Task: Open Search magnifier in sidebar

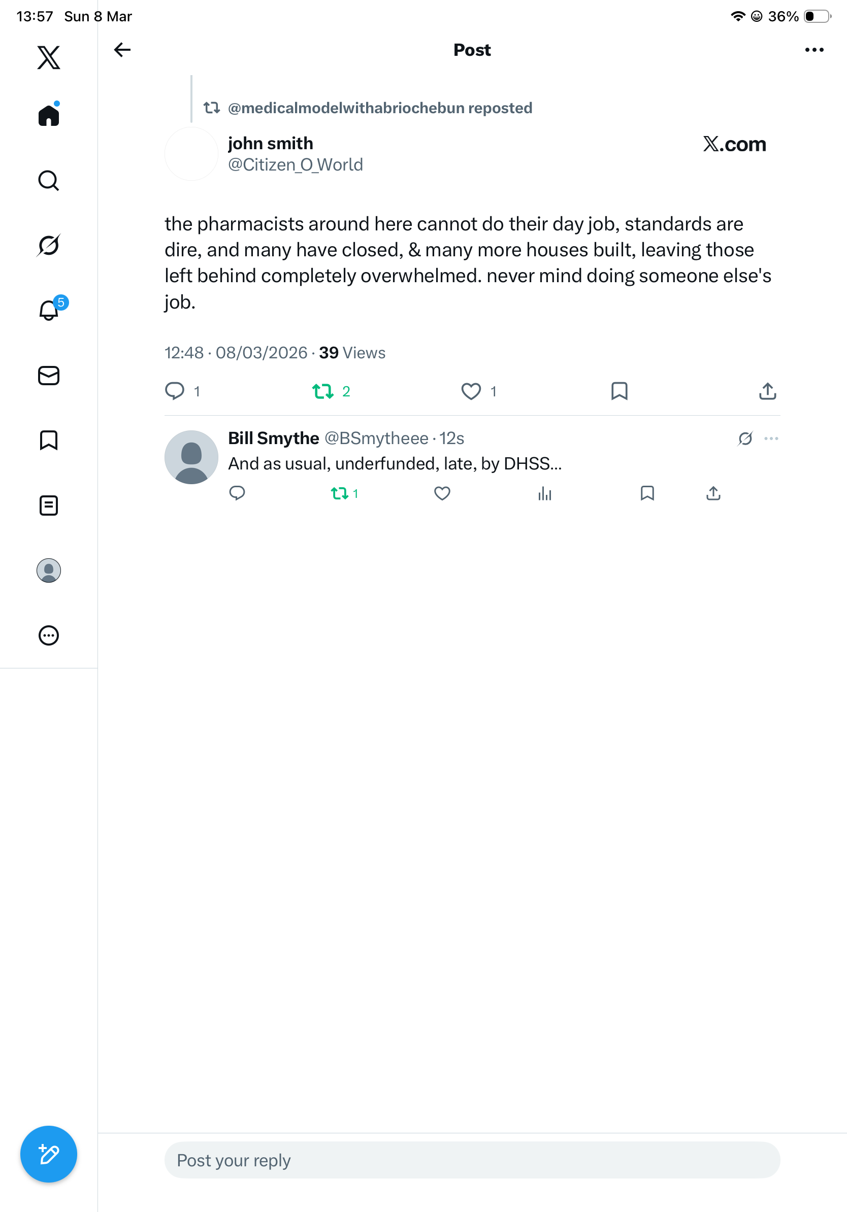Action: (49, 181)
